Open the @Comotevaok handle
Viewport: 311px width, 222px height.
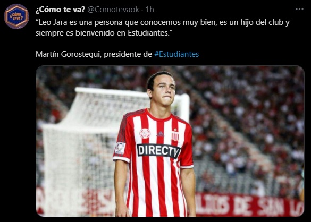point(113,10)
